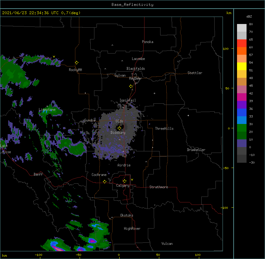Click the 80-70 dBZ light gray swatch

242,28
